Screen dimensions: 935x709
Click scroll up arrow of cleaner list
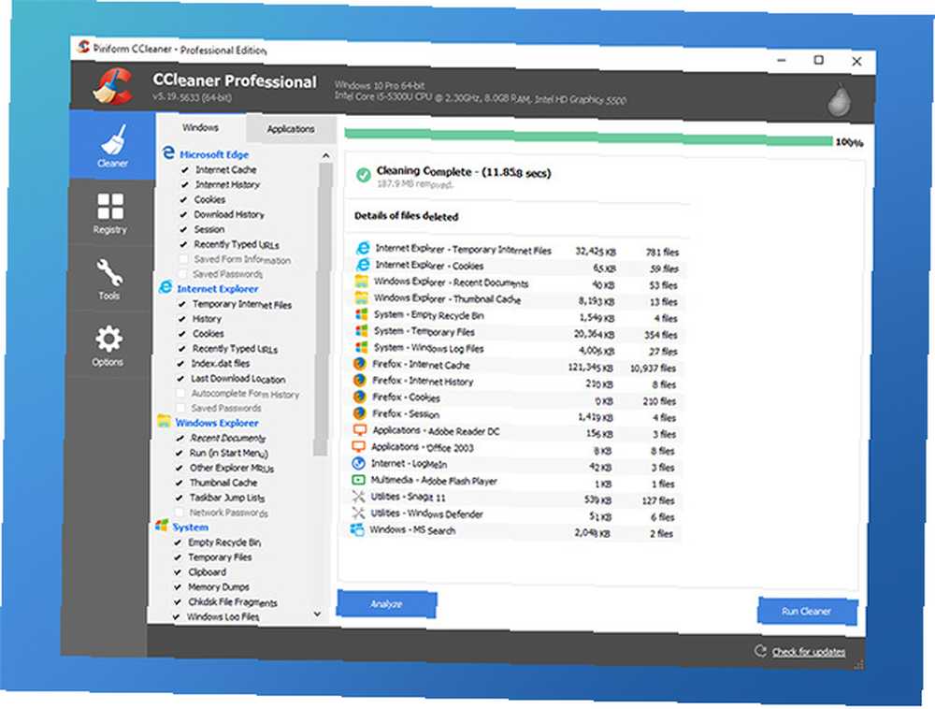325,155
